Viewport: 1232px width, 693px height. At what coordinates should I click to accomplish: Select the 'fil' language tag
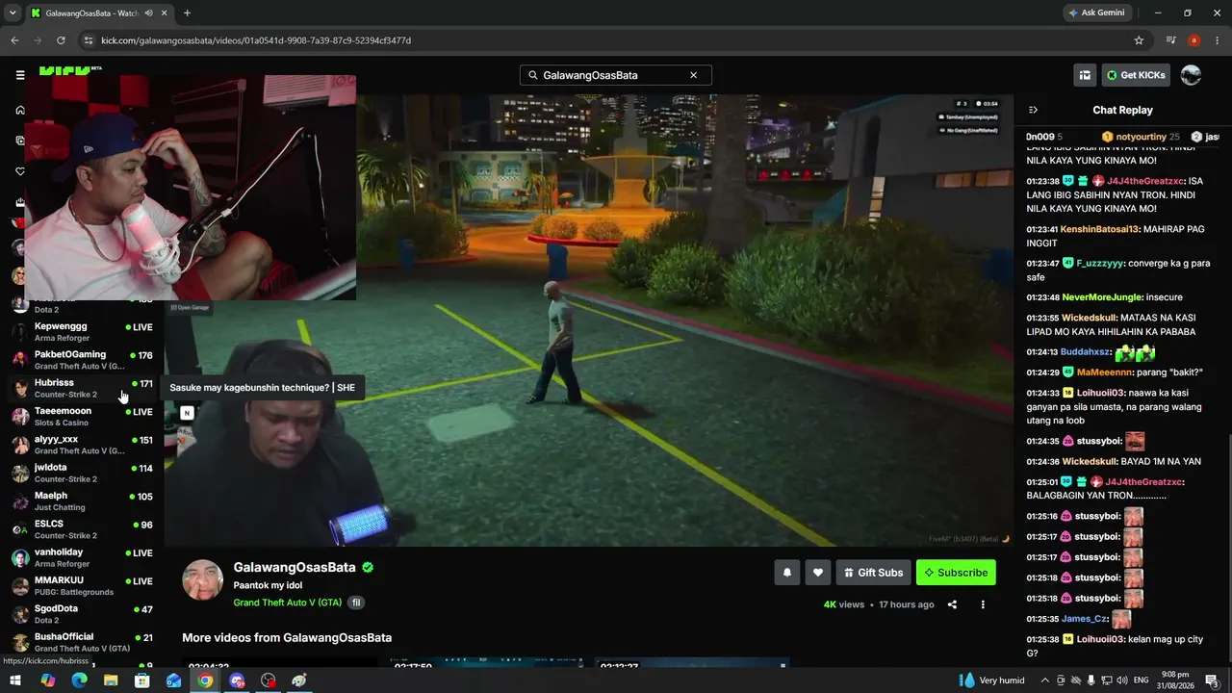pos(356,603)
